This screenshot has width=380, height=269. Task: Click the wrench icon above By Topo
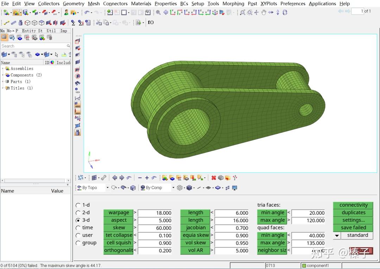(103, 178)
